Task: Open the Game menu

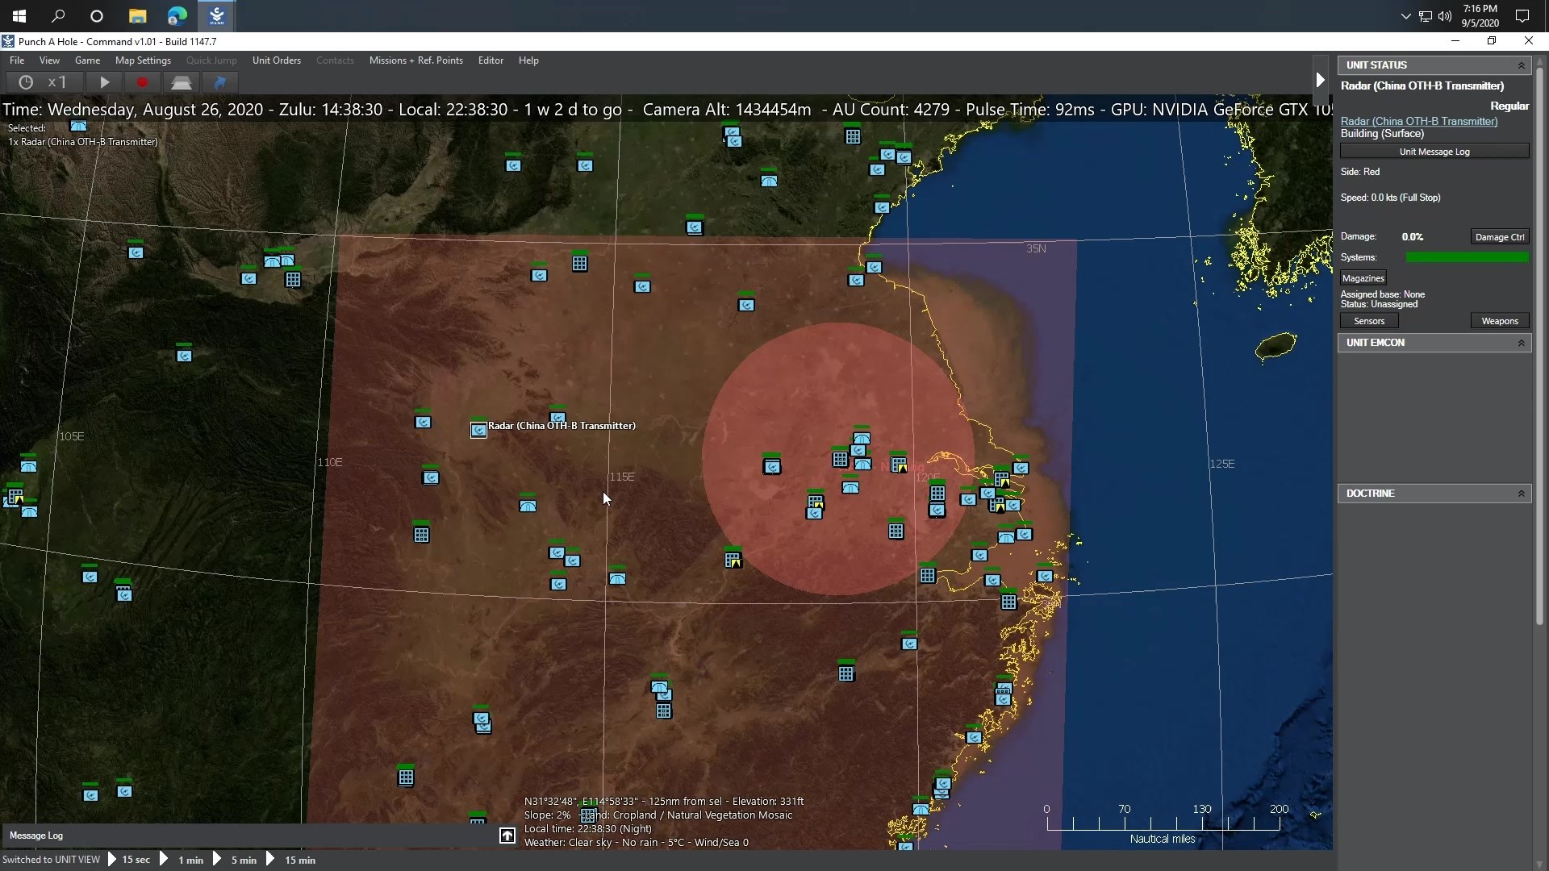Action: tap(87, 60)
